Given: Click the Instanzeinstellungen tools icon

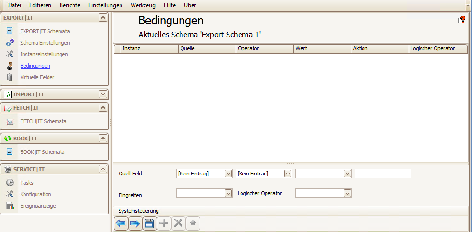Looking at the screenshot, I should 10,54.
